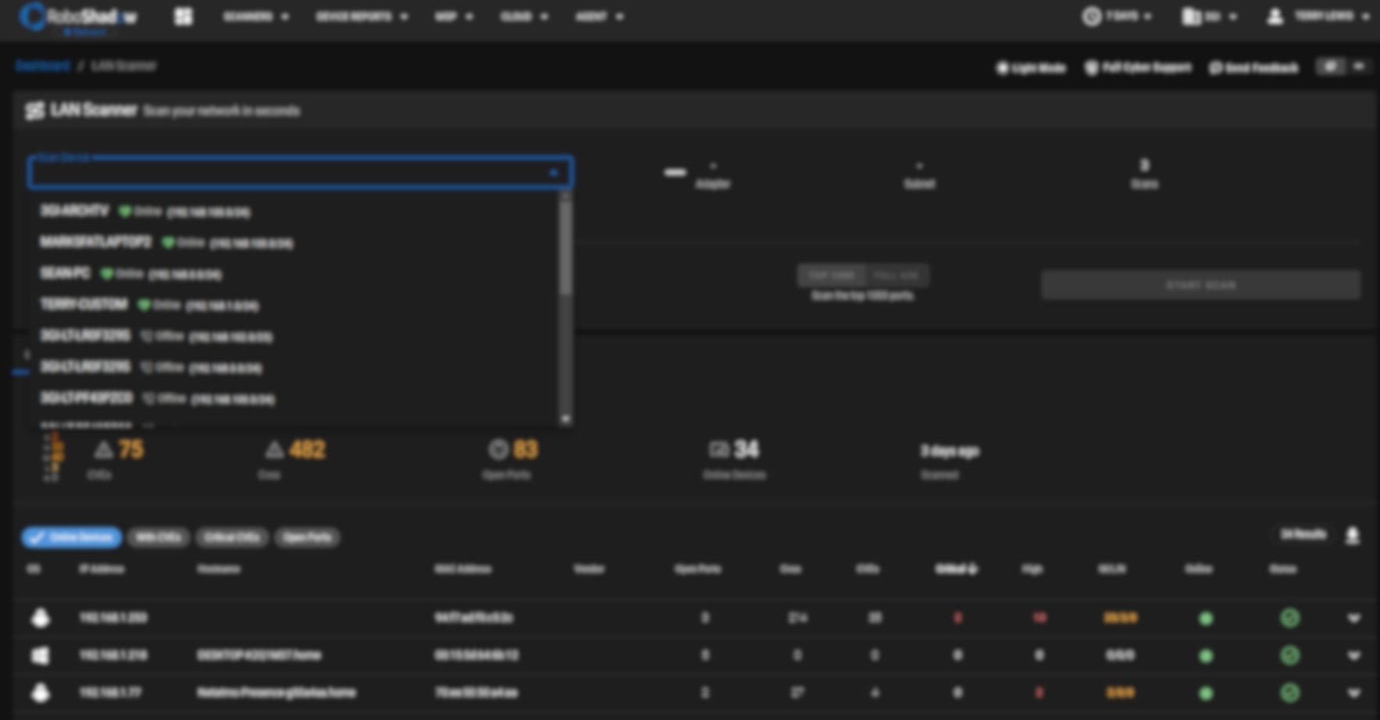Image resolution: width=1380 pixels, height=720 pixels.
Task: Toggle Light Mode
Action: (1031, 68)
